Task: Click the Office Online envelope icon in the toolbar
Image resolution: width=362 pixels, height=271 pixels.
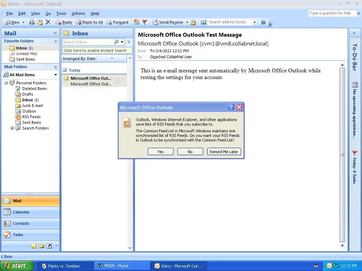Action: 193,22
